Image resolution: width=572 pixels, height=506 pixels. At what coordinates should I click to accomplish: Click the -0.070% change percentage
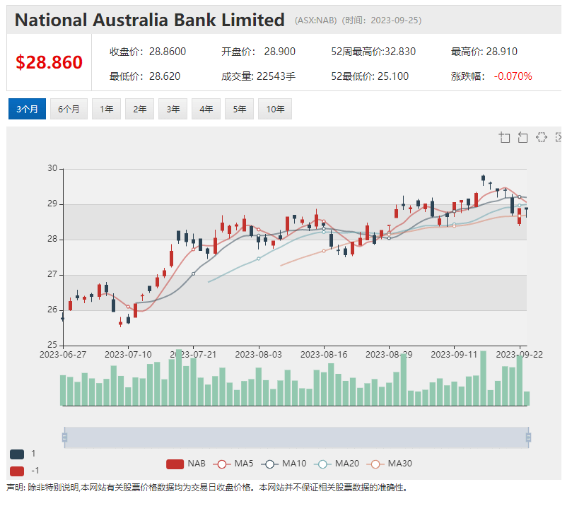(513, 76)
